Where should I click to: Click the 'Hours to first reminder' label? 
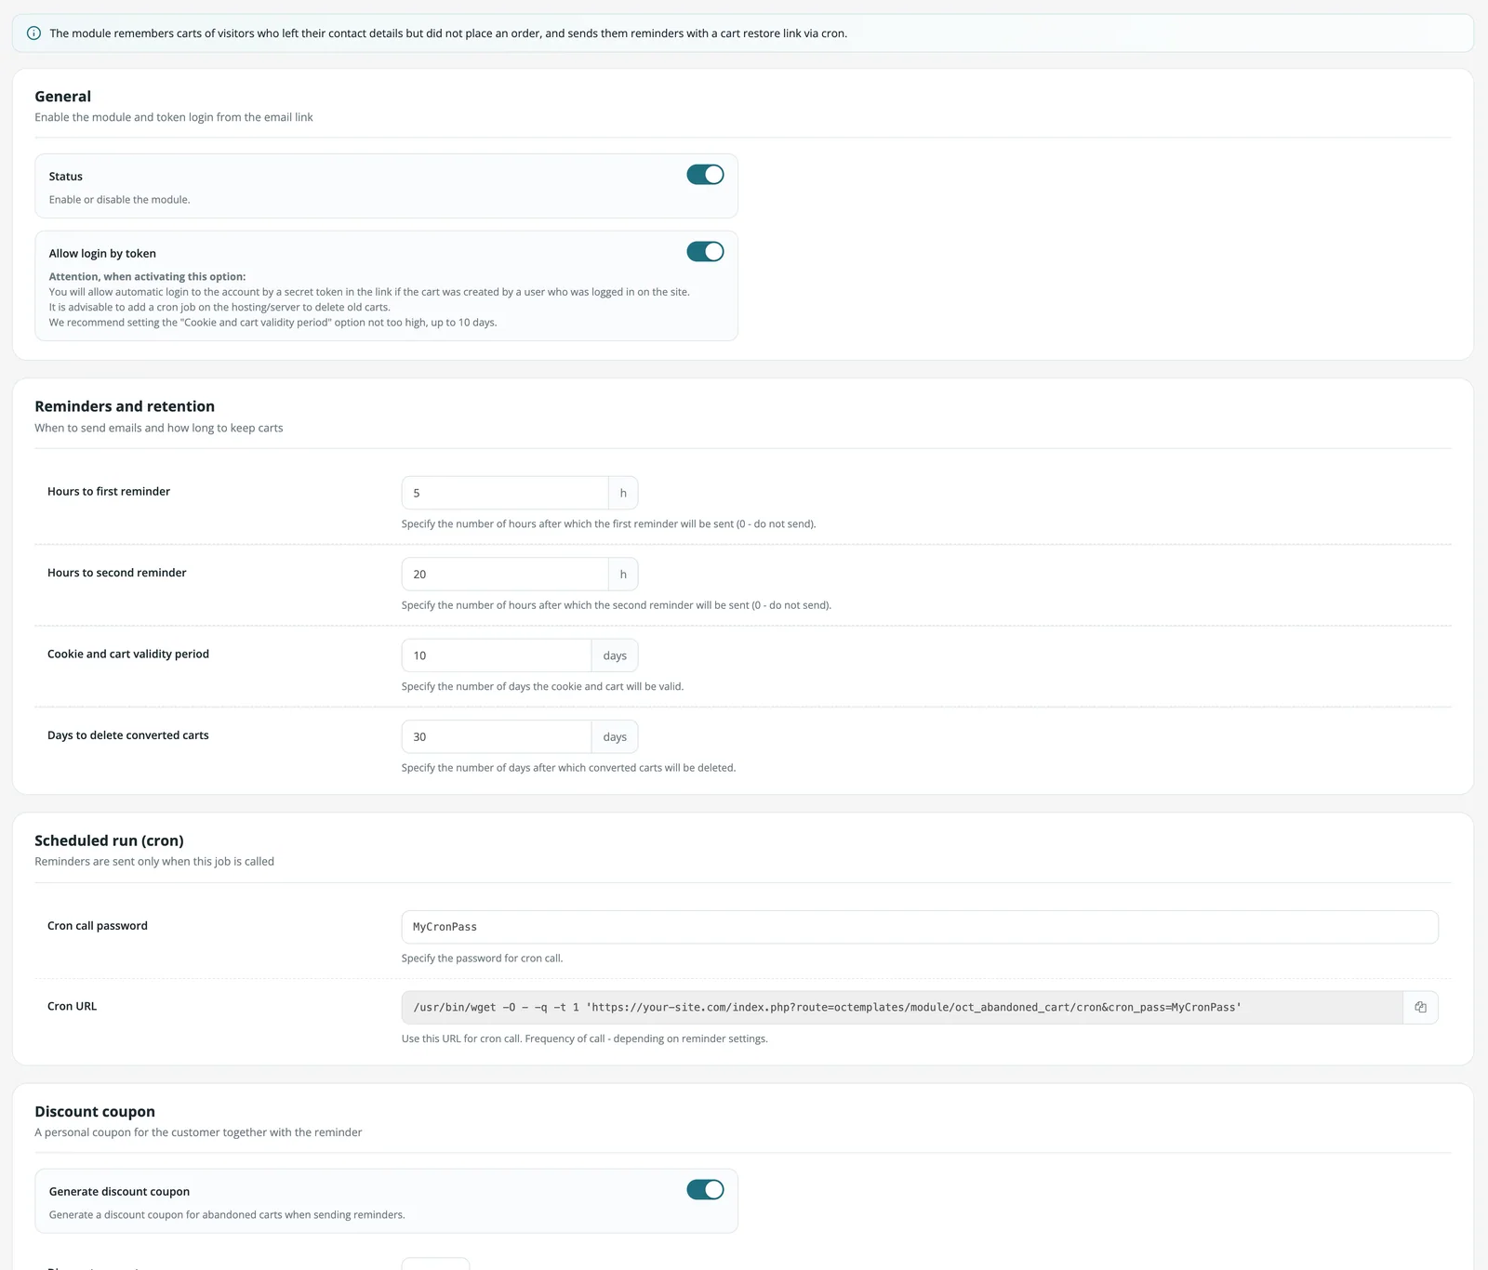coord(109,492)
